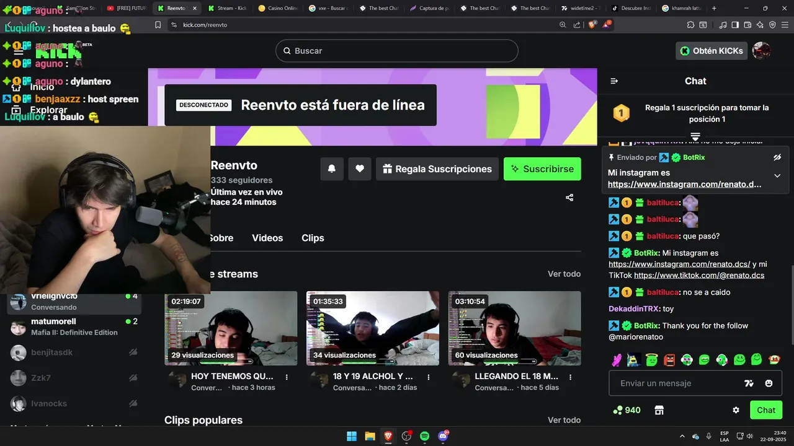The height and width of the screenshot is (446, 794).
Task: Open the Brave Wallet icon
Action: (x=747, y=25)
